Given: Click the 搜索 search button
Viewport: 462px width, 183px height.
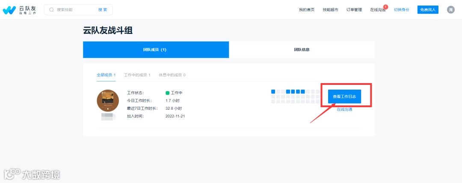Looking at the screenshot, I should click(103, 10).
